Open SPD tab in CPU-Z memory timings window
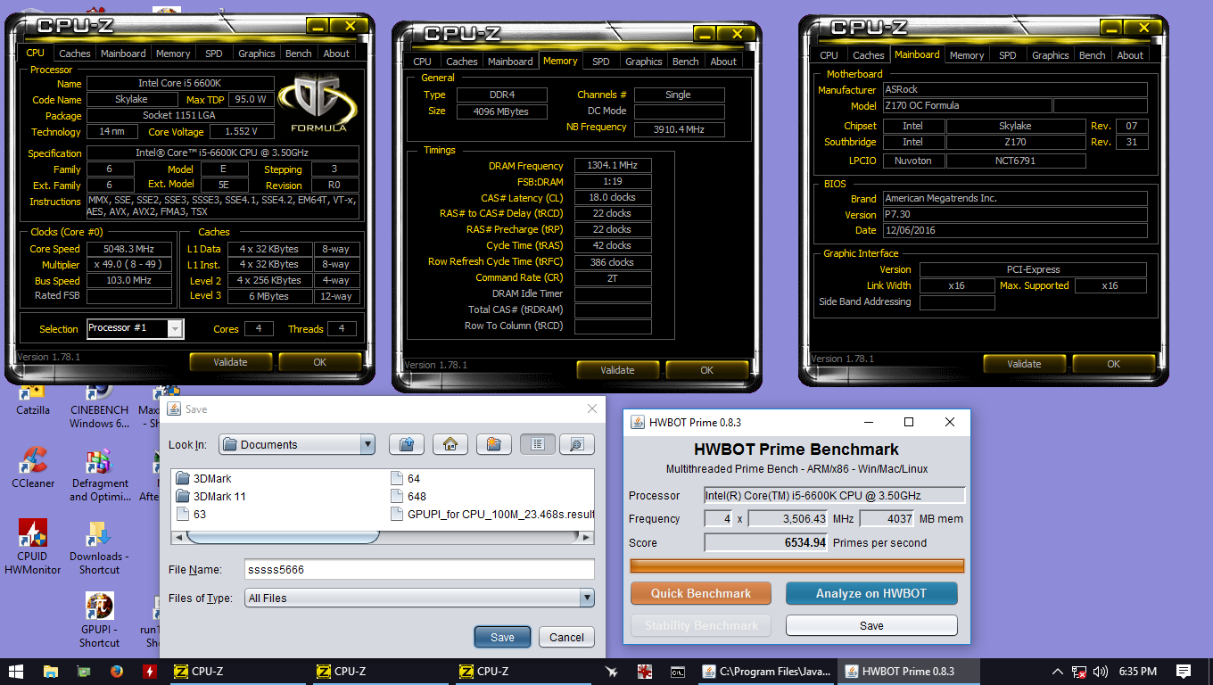 [x=601, y=62]
